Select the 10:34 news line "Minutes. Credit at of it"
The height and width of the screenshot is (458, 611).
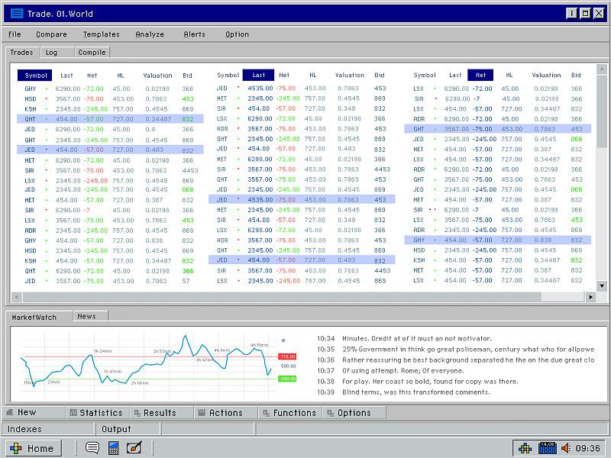(x=404, y=338)
